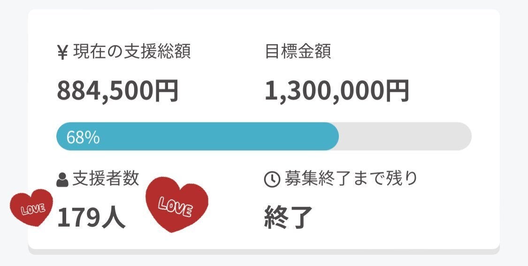Click the 人 character after 179
528x266 pixels.
114,218
